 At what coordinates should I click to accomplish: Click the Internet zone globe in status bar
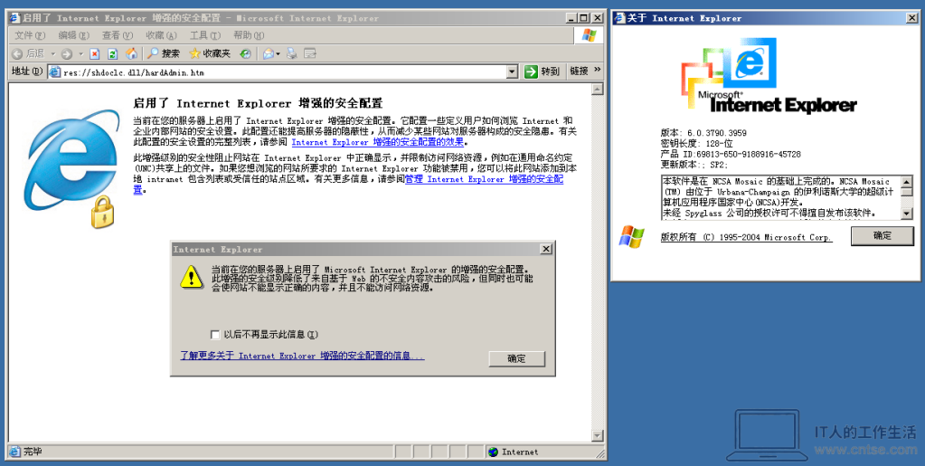pos(493,452)
